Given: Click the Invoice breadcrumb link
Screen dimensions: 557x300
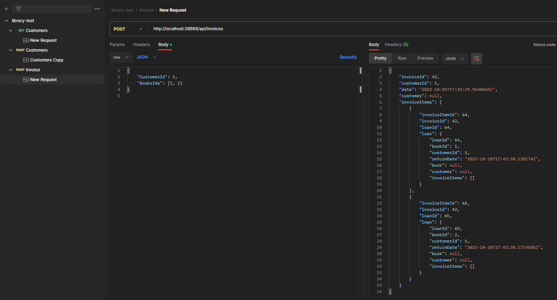Looking at the screenshot, I should coord(146,10).
